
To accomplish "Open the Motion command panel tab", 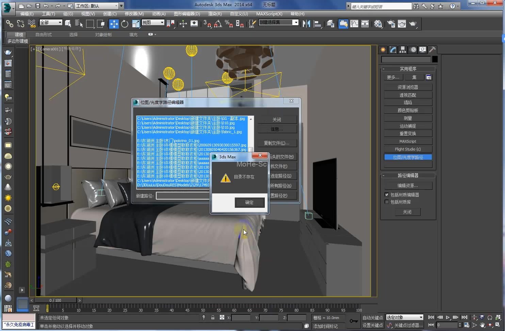I will [413, 50].
